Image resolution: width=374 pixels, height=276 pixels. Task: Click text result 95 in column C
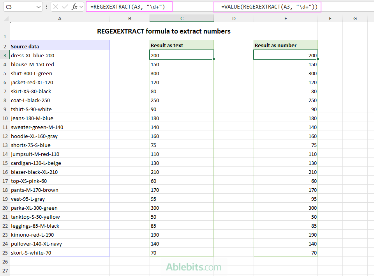[x=182, y=199]
